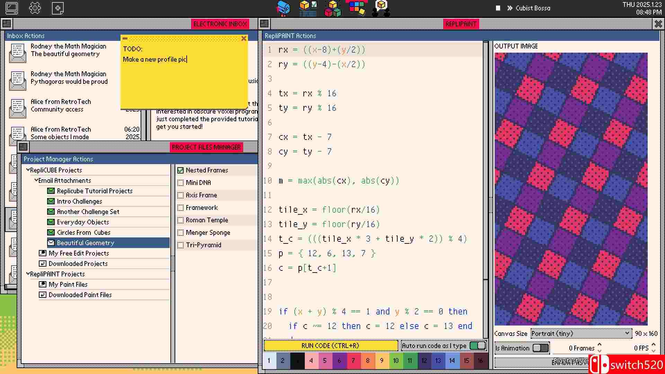Open the RepliPAINT color grid icon
This screenshot has height=374, width=665.
click(x=357, y=8)
